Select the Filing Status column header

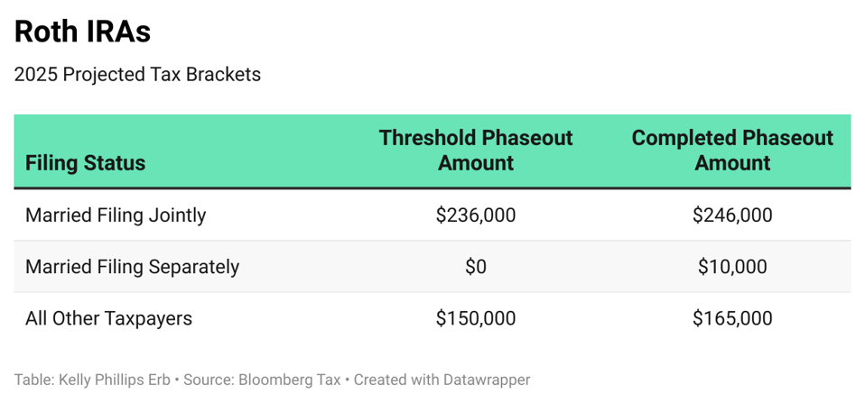coord(86,163)
